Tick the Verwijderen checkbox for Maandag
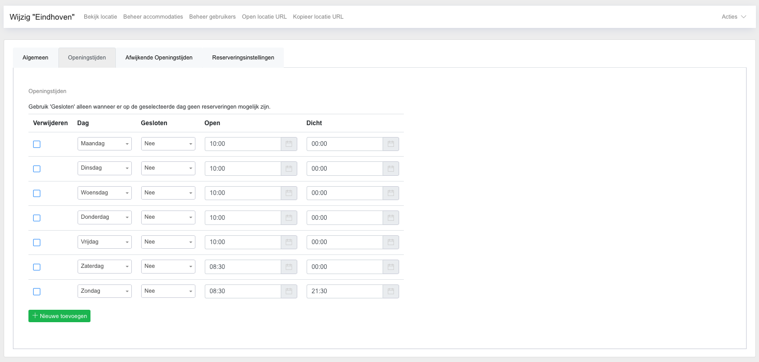The width and height of the screenshot is (759, 362). tap(37, 144)
